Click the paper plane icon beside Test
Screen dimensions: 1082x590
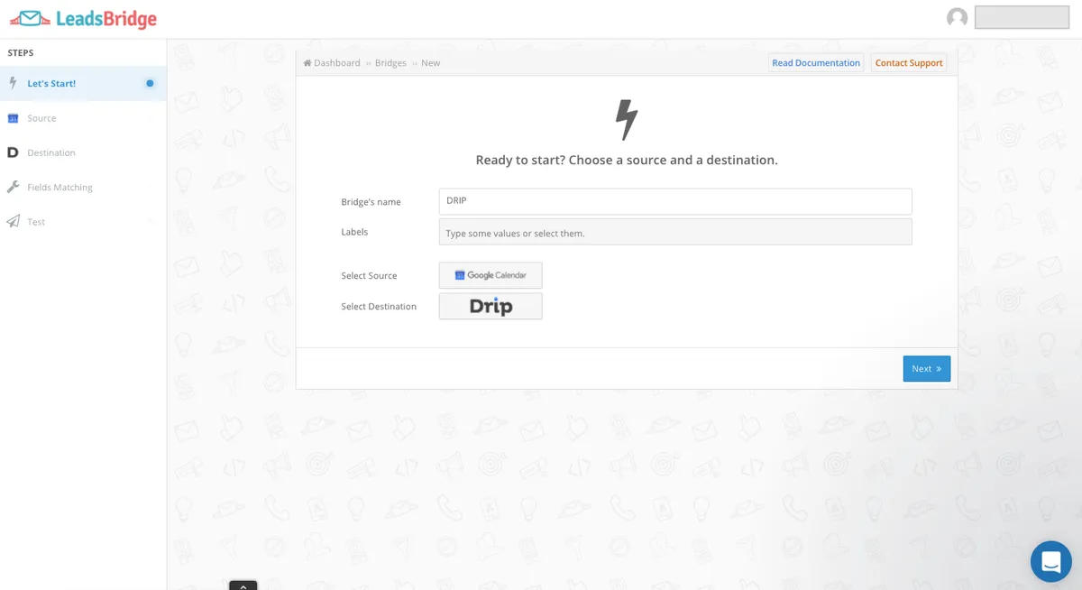[x=13, y=222]
